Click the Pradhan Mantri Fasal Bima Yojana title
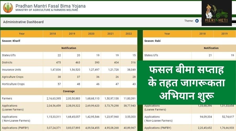 (50, 6)
